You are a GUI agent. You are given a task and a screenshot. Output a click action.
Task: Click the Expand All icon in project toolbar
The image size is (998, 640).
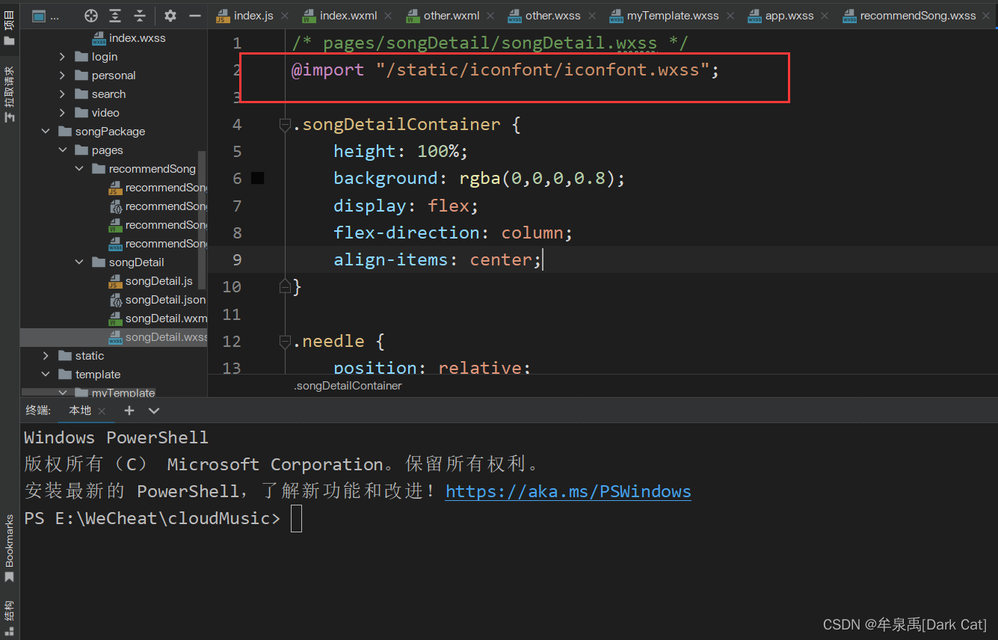(x=115, y=16)
